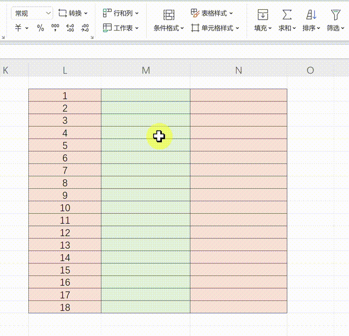Select cell containing 7
This screenshot has height=336, width=349.
coord(65,170)
